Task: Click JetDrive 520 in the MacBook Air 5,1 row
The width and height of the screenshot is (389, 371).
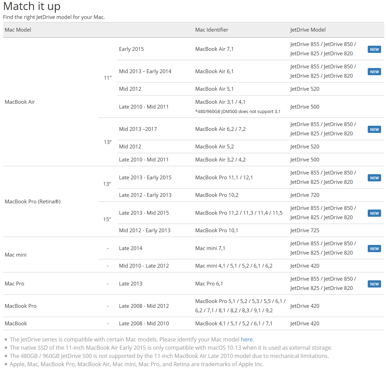Action: point(305,89)
